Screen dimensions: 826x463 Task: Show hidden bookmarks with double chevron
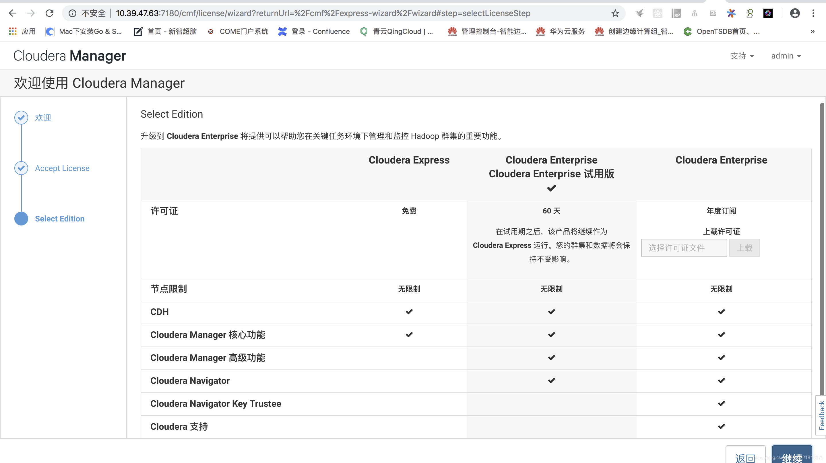pyautogui.click(x=813, y=31)
